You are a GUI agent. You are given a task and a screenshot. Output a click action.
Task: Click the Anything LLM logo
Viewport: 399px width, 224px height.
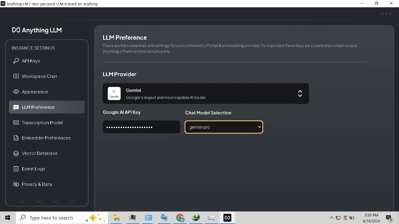(37, 30)
